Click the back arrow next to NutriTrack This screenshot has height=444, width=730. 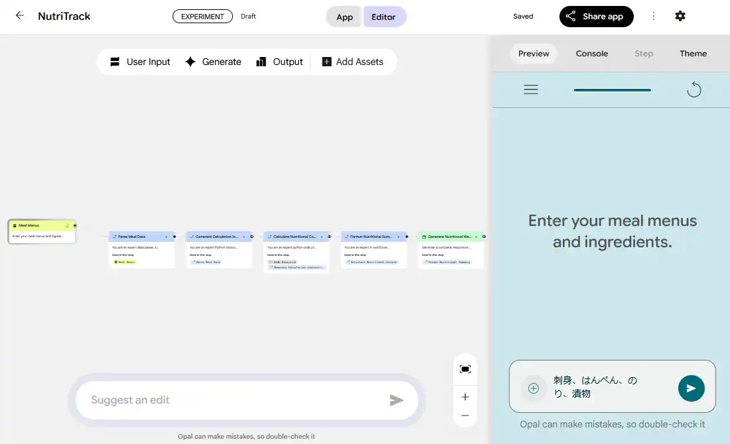[20, 16]
